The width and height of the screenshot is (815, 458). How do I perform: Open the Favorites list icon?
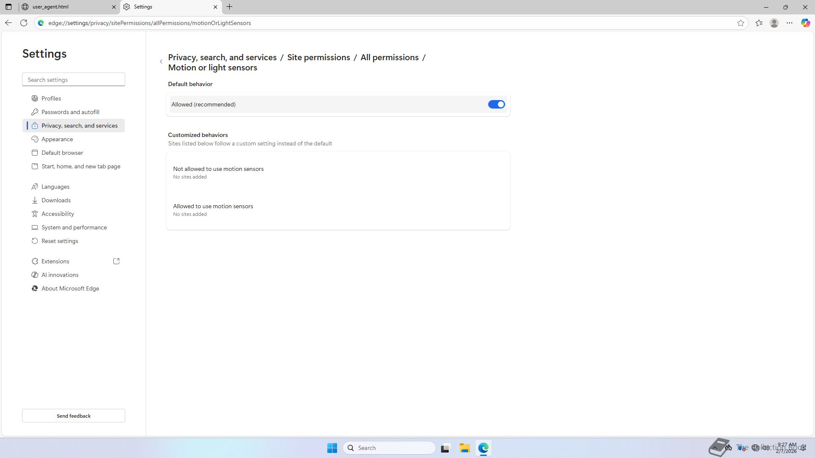[x=759, y=23]
